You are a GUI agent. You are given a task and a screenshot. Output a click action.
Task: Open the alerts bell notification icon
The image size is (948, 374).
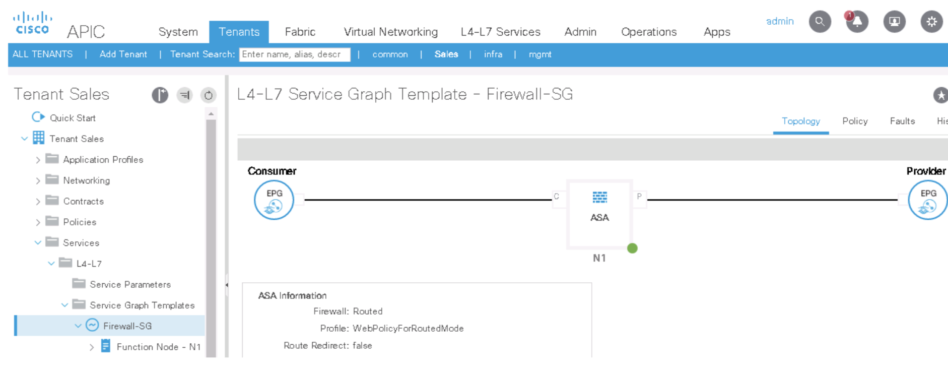point(857,22)
